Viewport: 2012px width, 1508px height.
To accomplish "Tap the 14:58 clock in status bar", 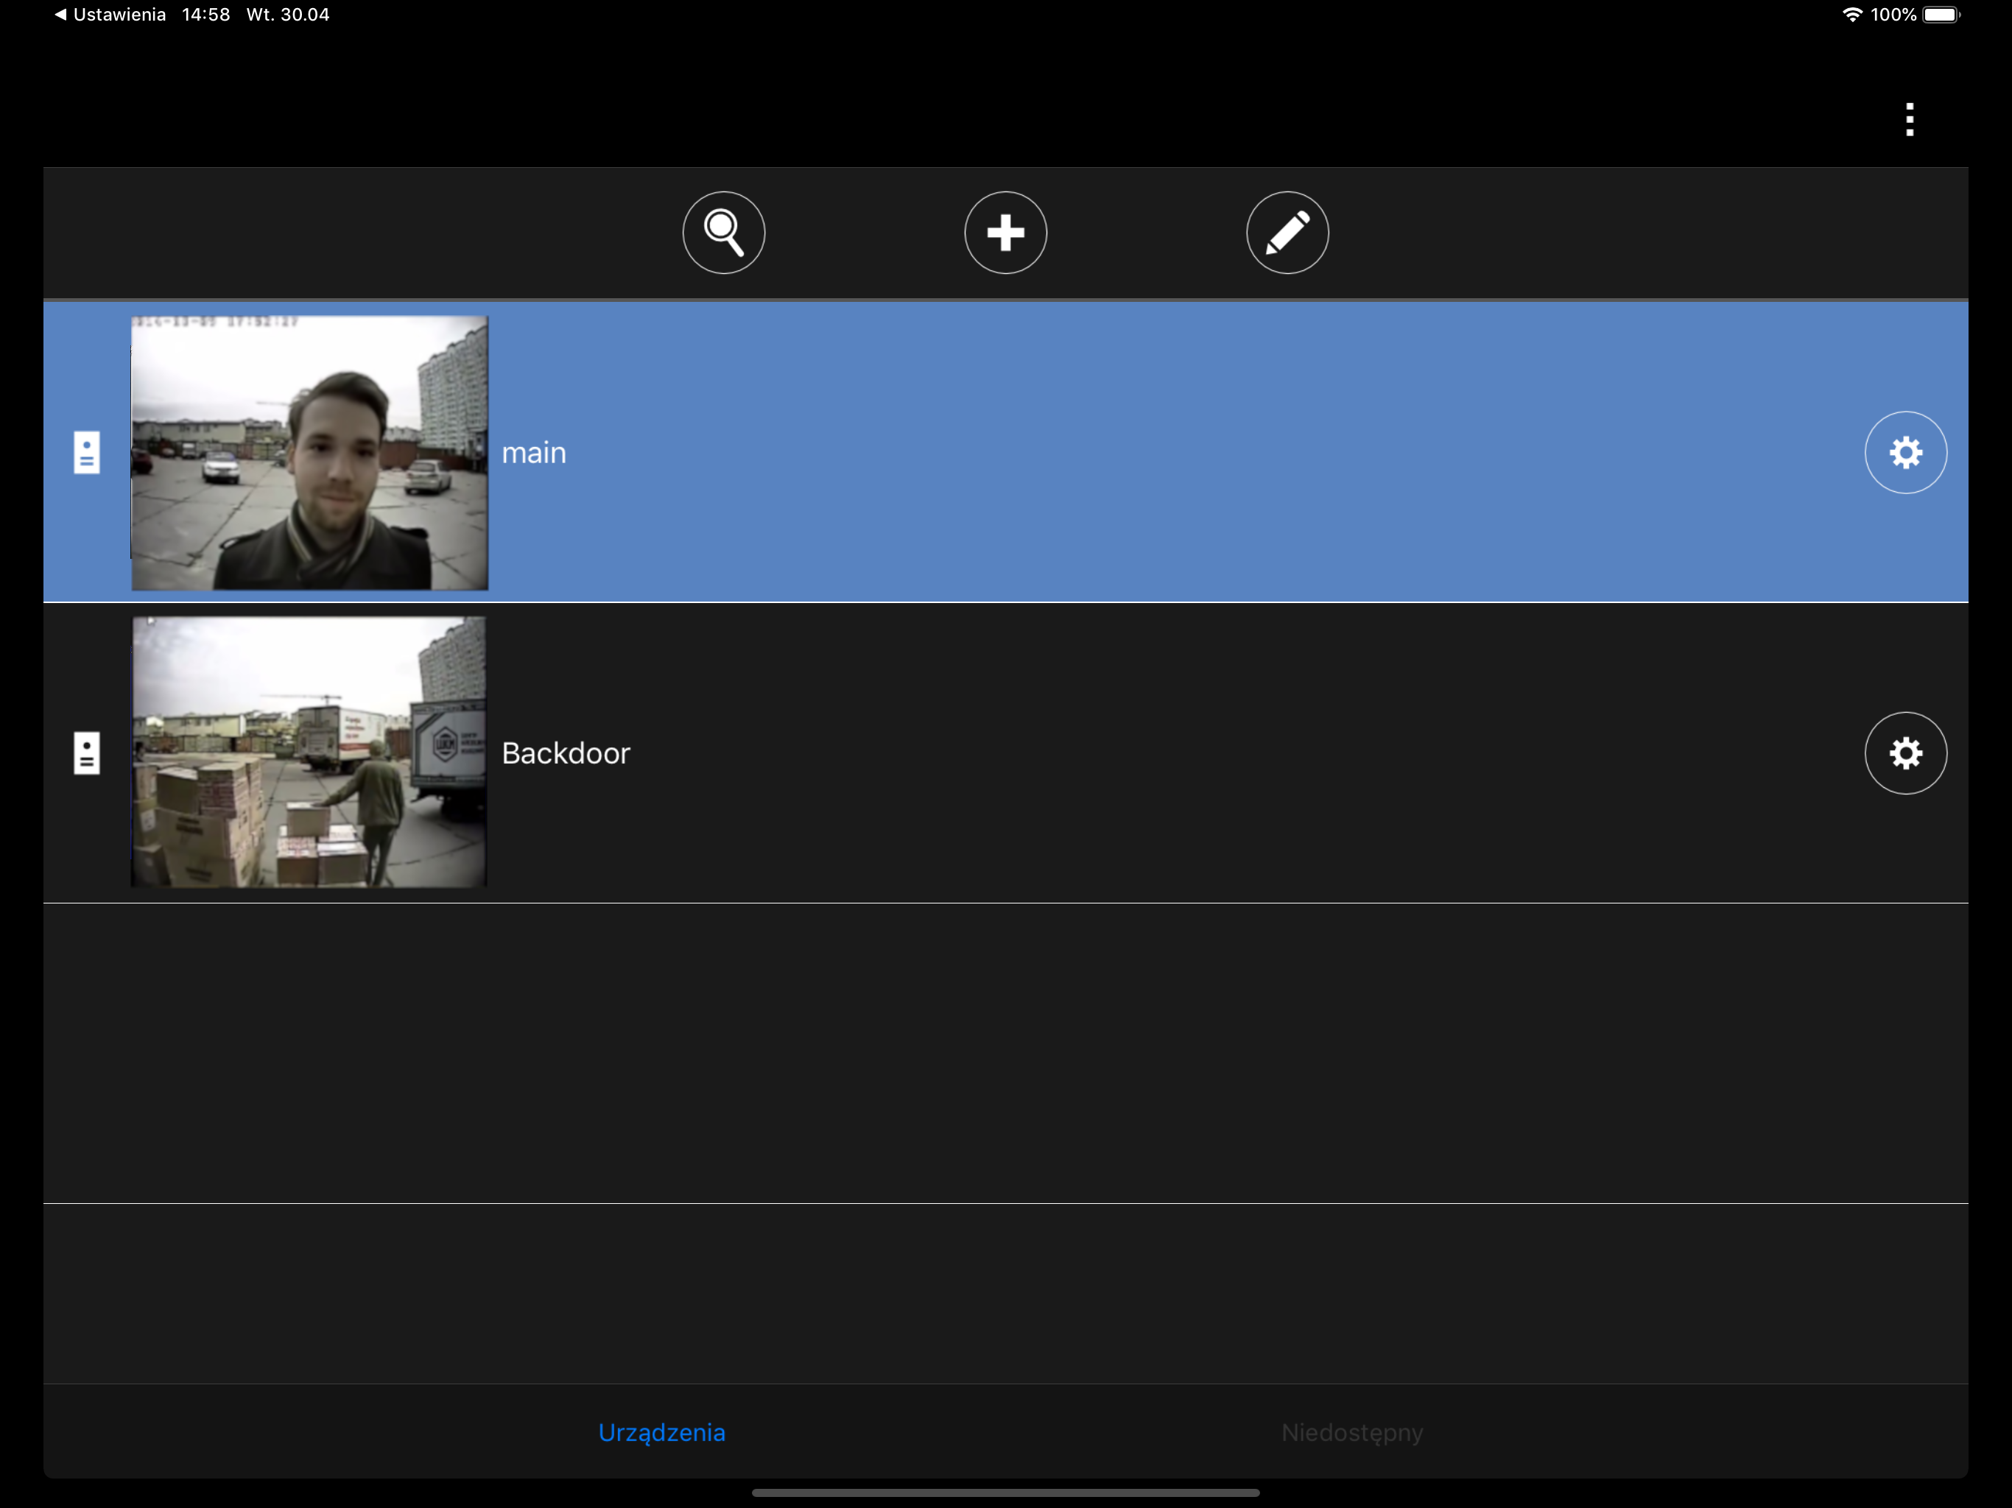I will click(x=205, y=15).
